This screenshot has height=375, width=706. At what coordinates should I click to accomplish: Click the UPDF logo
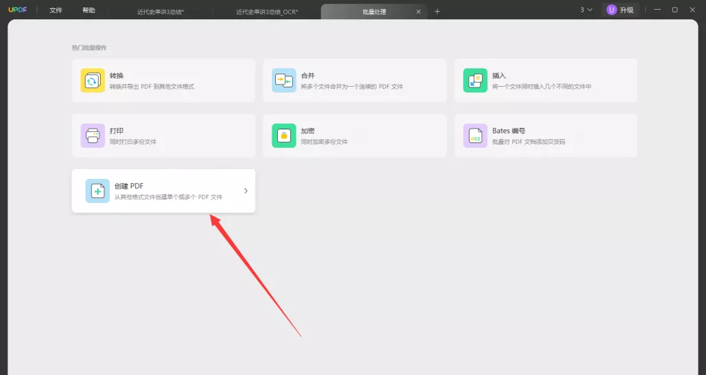point(17,10)
